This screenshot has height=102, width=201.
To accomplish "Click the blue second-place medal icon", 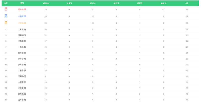I will click(x=6, y=16).
